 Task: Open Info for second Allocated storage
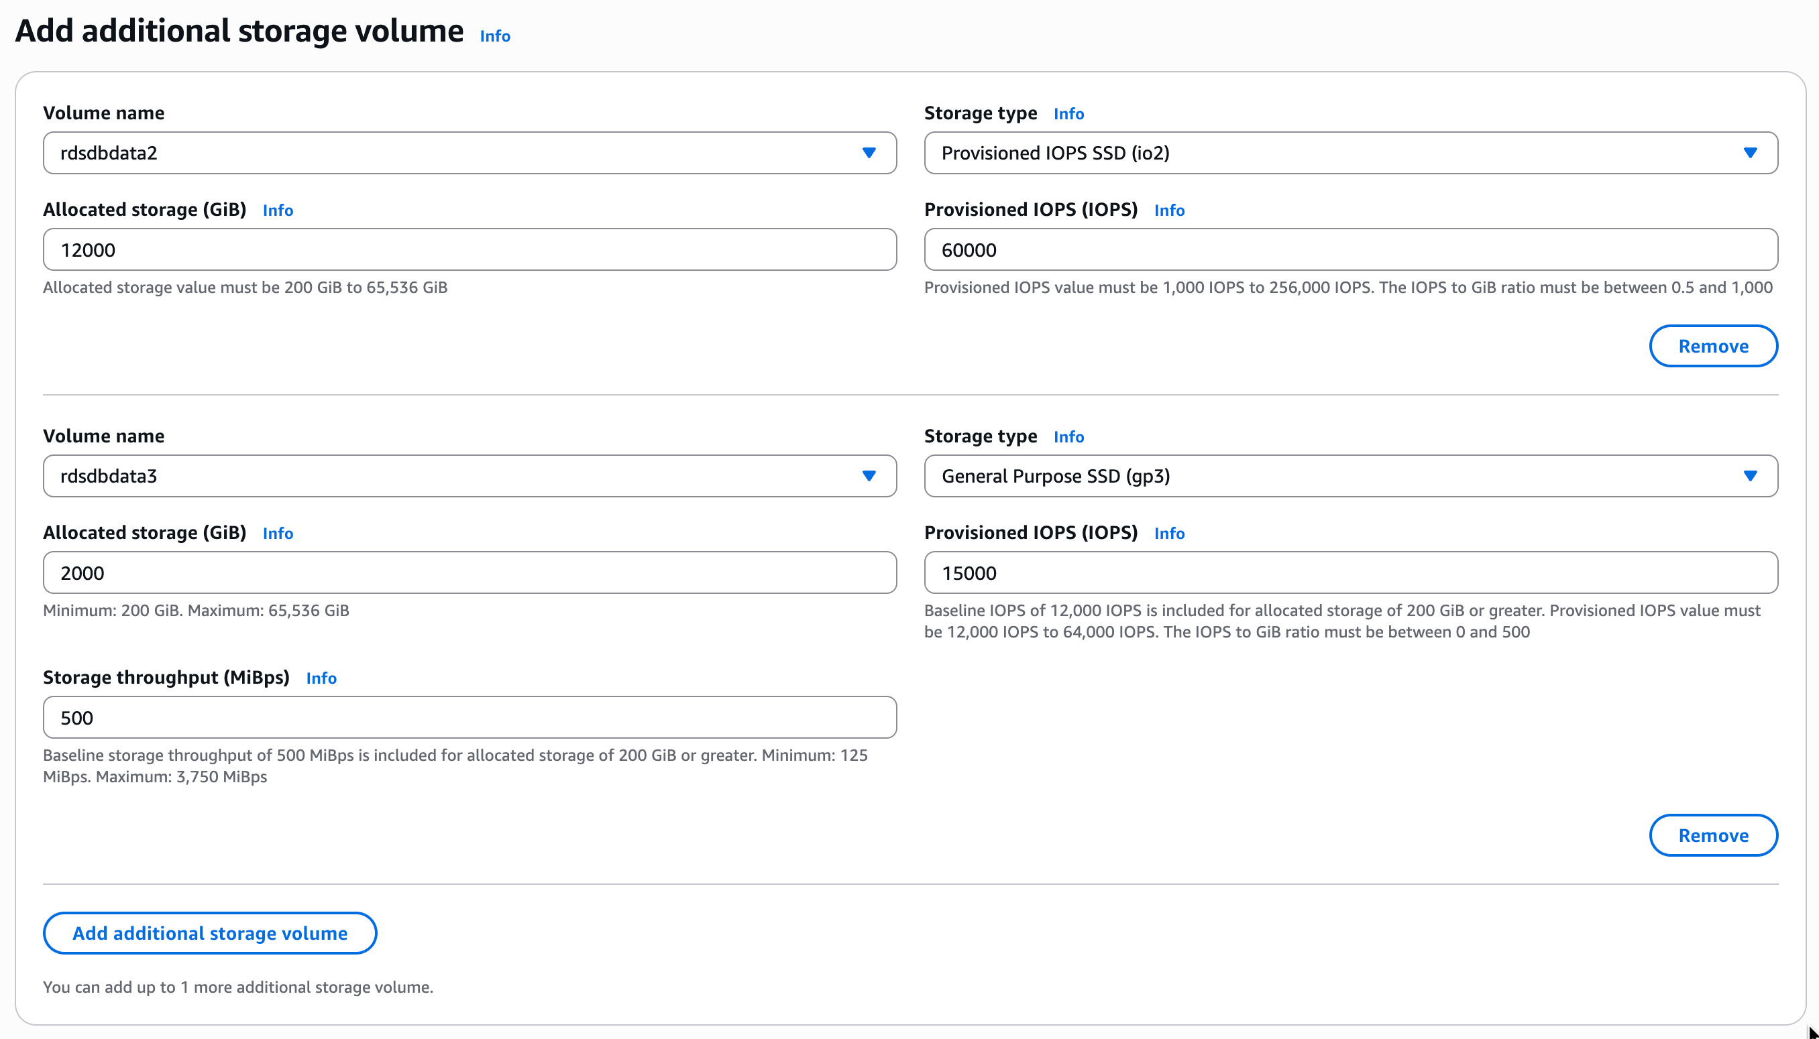[x=278, y=534]
